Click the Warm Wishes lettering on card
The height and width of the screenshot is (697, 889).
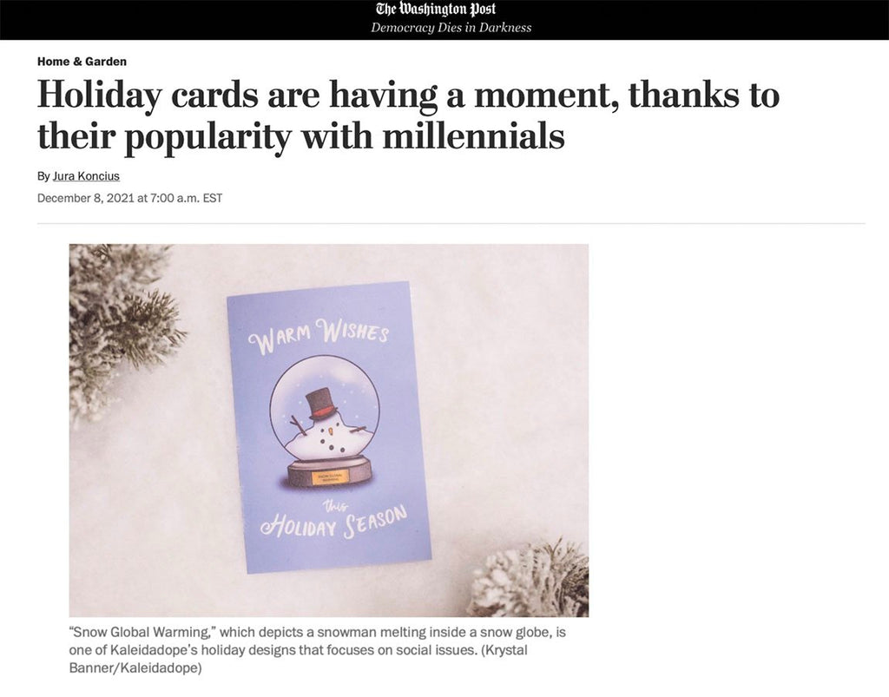tap(319, 336)
